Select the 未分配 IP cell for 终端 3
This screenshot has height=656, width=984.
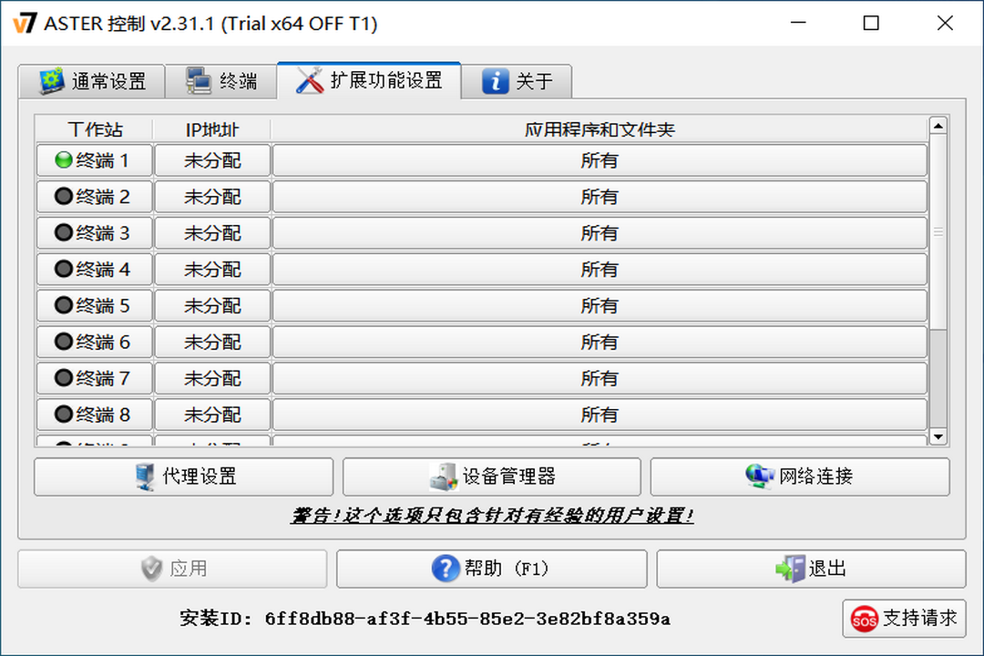click(212, 233)
